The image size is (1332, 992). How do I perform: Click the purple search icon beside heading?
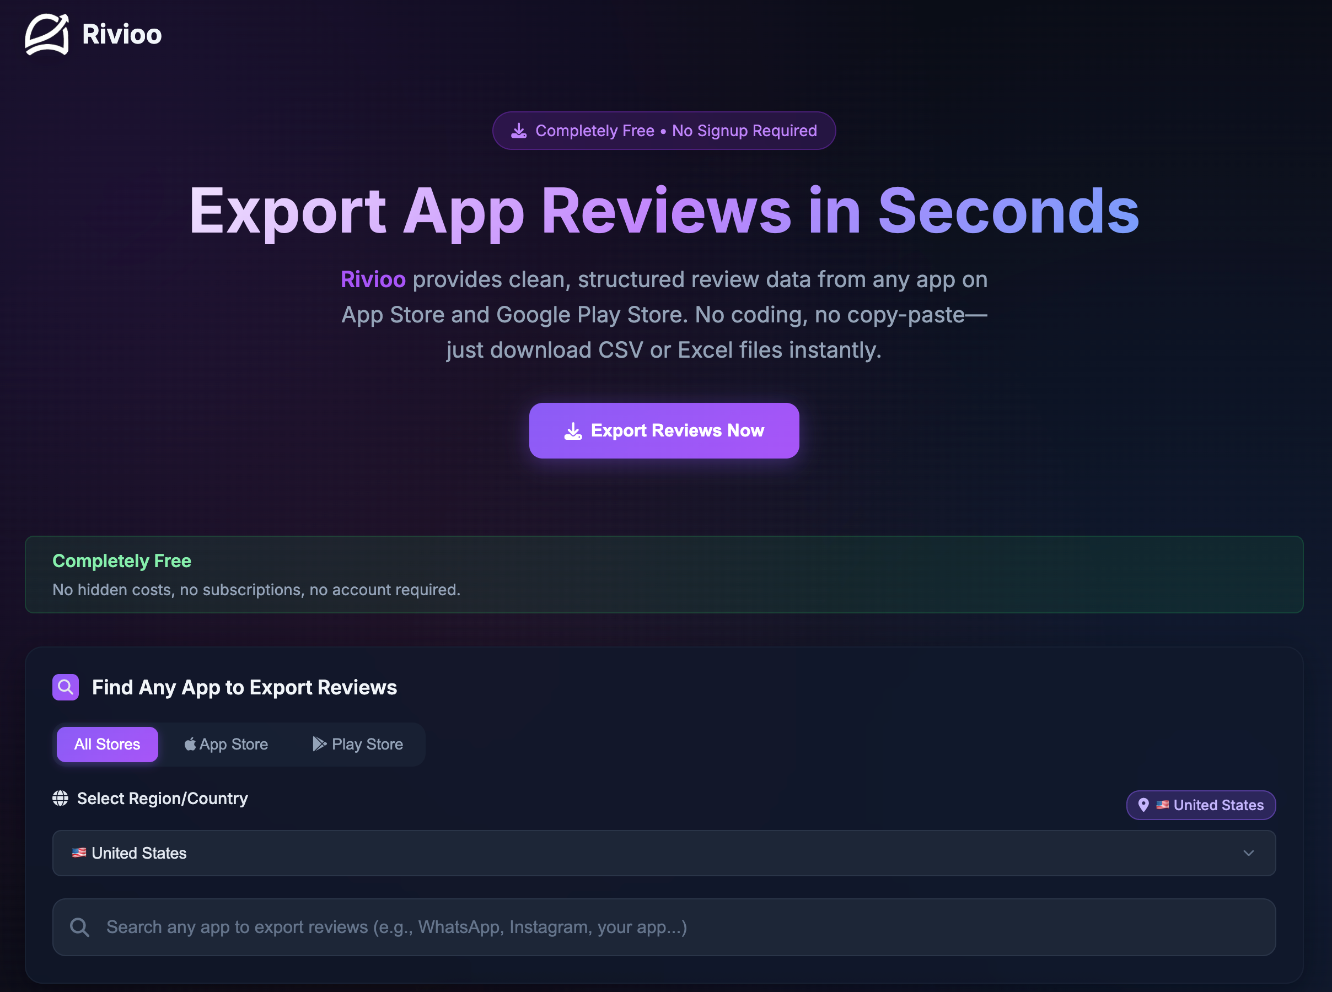[66, 687]
